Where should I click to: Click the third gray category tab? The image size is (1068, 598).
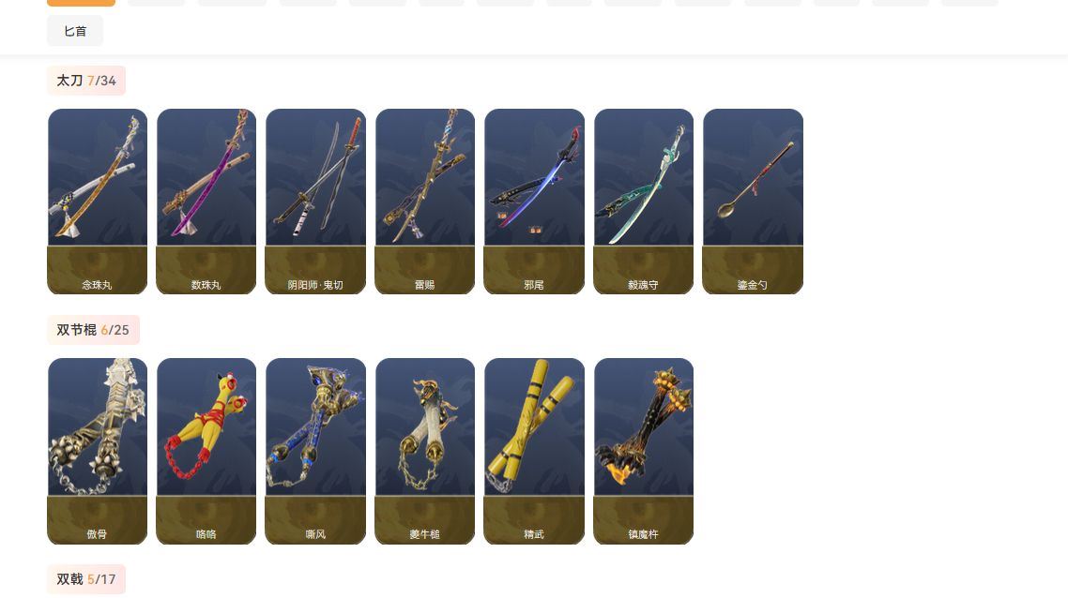click(308, 3)
